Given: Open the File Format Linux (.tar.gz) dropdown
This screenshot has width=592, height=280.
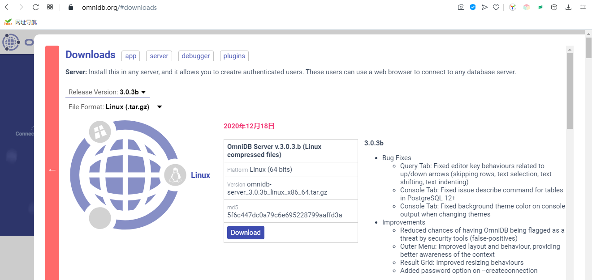Looking at the screenshot, I should pyautogui.click(x=116, y=107).
